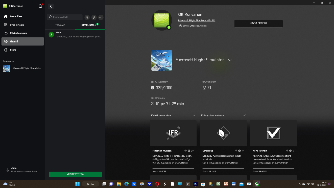
Task: Open the Xbox conversation message
Action: tap(75, 34)
